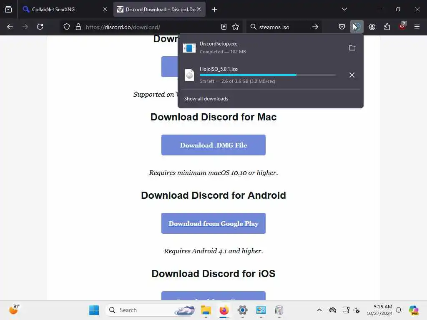
Task: Open the muted volume tray icon
Action: (357, 310)
